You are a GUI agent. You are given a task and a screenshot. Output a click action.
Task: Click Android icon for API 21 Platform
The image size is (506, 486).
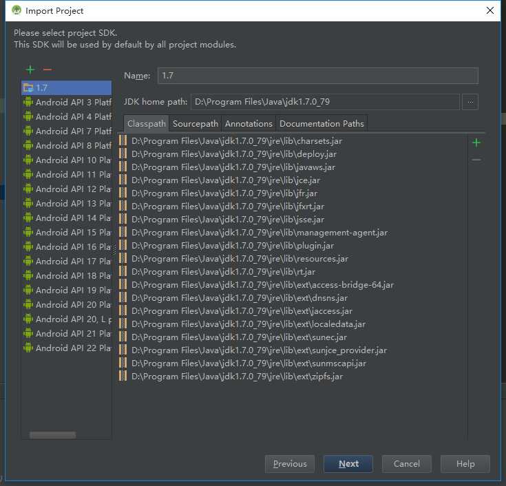28,333
